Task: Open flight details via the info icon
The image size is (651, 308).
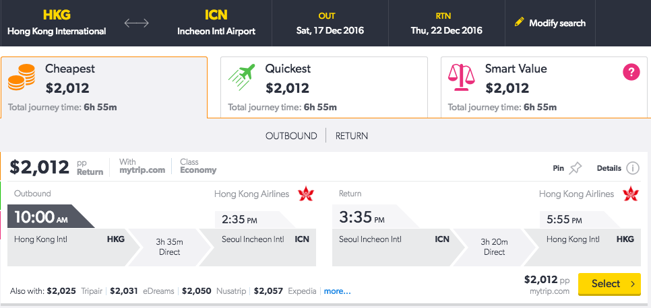Action: [x=633, y=168]
